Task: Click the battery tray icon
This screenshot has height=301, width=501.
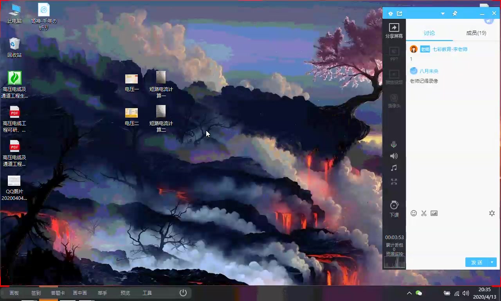Action: 447,293
